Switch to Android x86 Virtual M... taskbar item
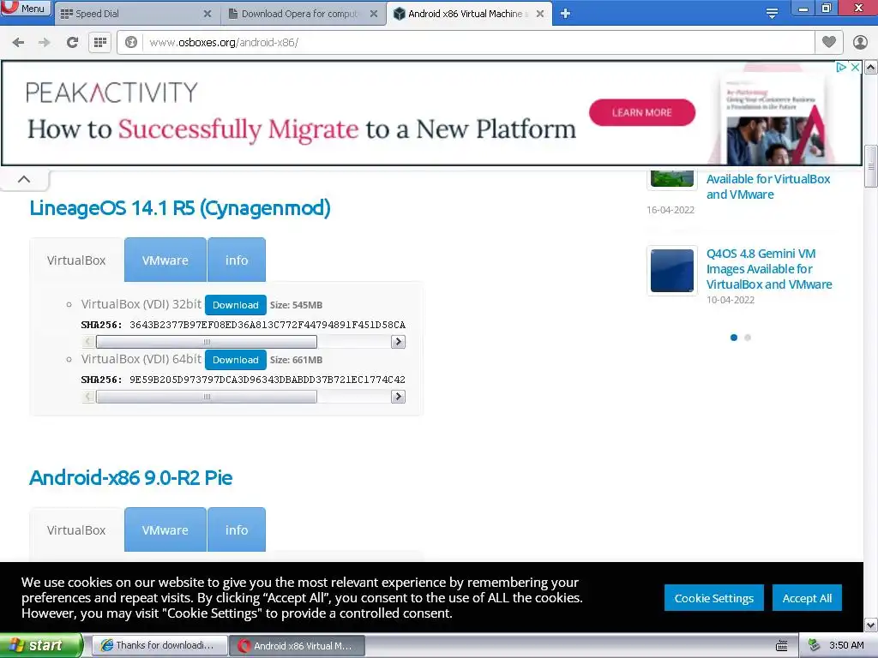This screenshot has height=658, width=878. tap(298, 646)
